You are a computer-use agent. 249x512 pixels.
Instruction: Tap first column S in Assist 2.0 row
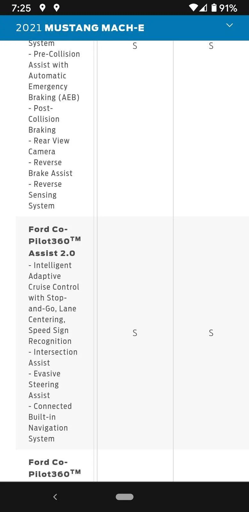(x=135, y=333)
